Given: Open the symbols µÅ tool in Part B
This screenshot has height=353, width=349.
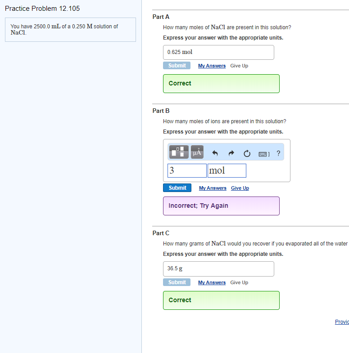Looking at the screenshot, I should 197,152.
